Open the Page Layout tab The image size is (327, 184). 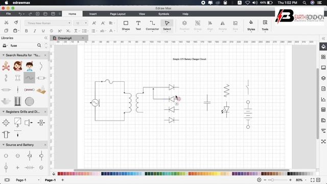tap(118, 14)
